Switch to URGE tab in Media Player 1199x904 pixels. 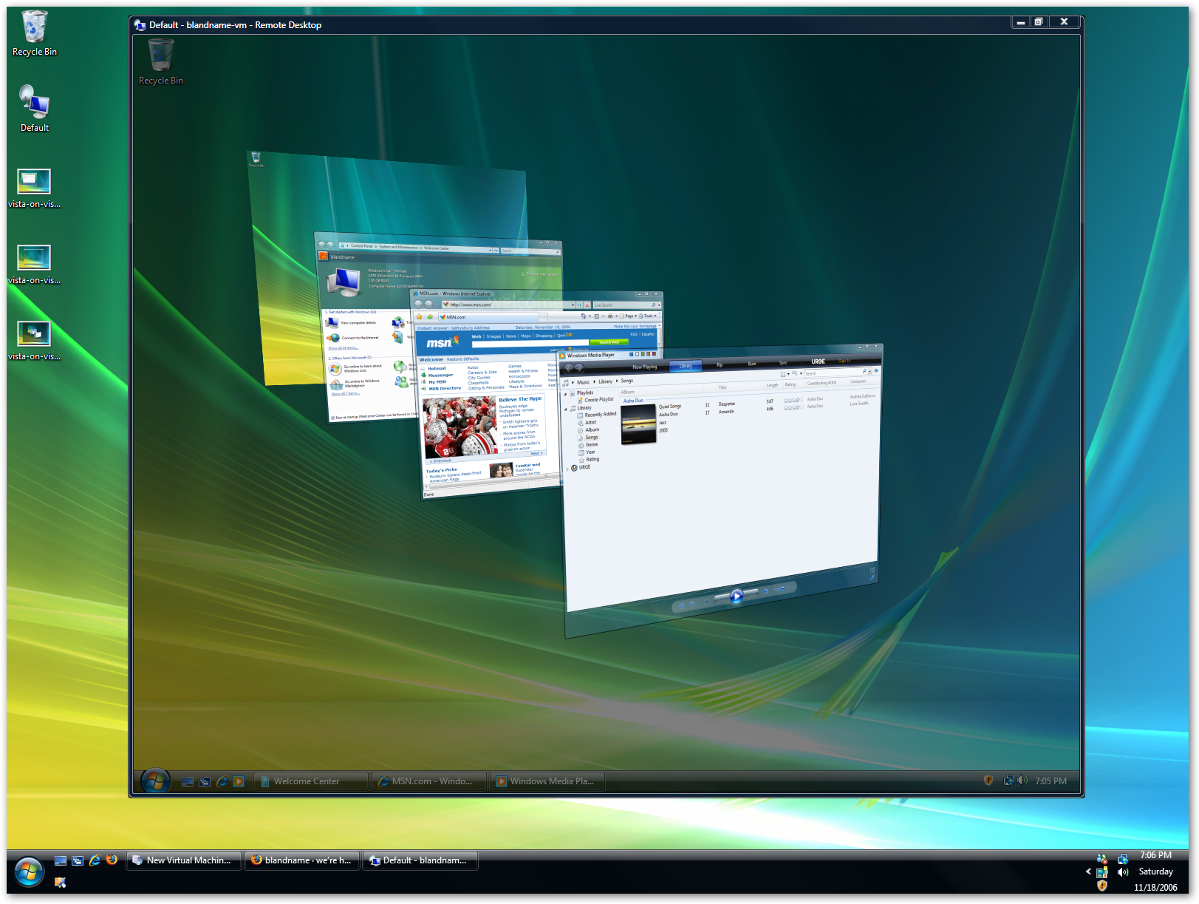[818, 361]
